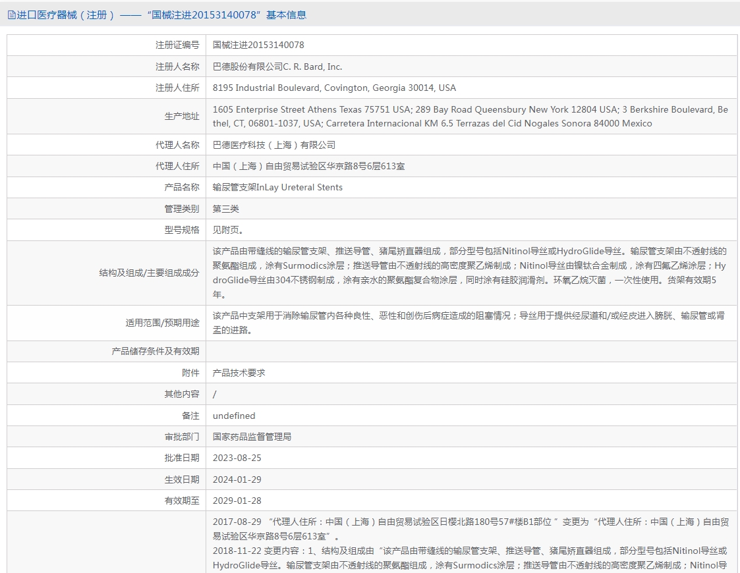The height and width of the screenshot is (573, 740).
Task: Select the 注册人名称 label
Action: pyautogui.click(x=177, y=67)
